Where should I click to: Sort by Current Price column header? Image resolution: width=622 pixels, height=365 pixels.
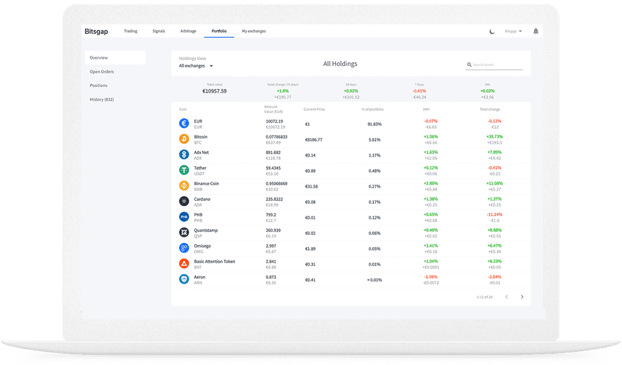coord(314,109)
